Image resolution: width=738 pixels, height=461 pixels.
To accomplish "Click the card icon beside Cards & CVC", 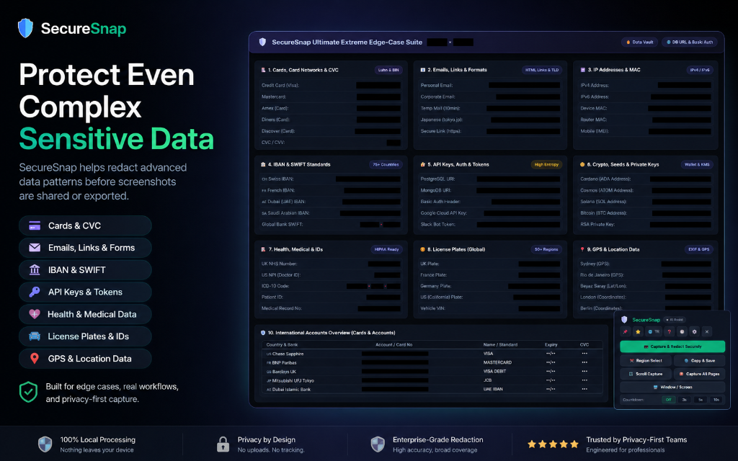I will (35, 225).
